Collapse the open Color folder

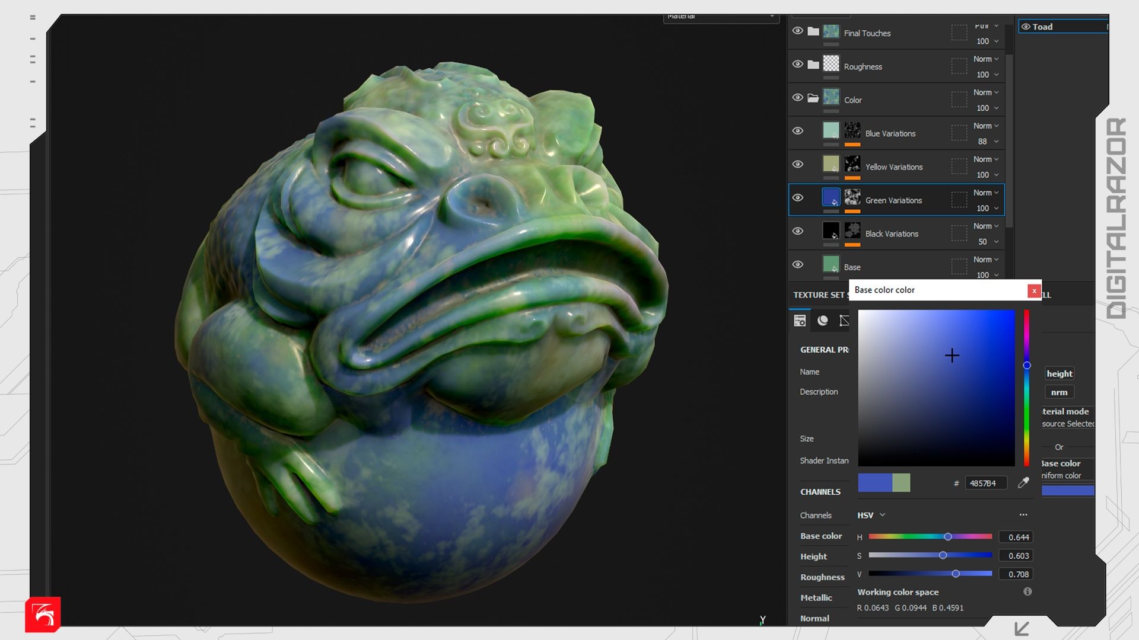click(813, 98)
